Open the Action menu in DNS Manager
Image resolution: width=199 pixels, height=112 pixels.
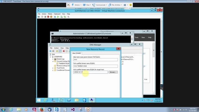[56, 48]
